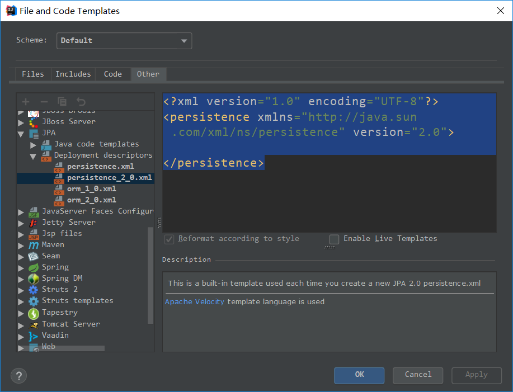The width and height of the screenshot is (513, 392).
Task: Expand the Java code templates node
Action: [33, 145]
